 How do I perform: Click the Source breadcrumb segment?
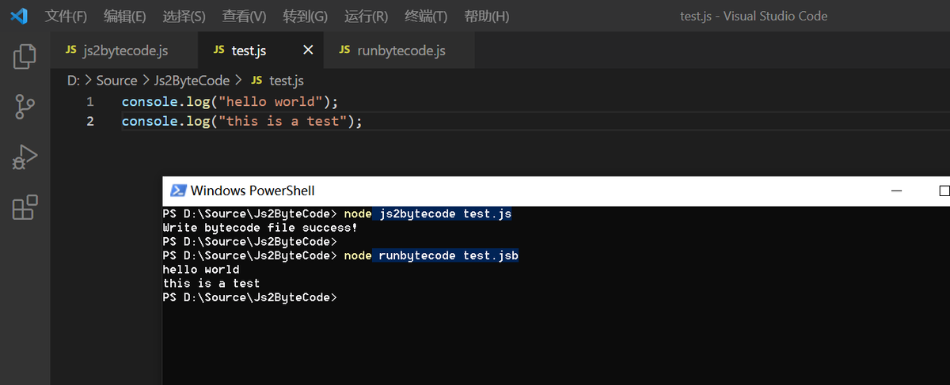(x=117, y=81)
